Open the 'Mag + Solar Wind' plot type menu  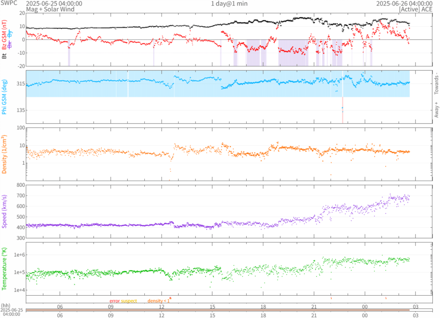50,9
